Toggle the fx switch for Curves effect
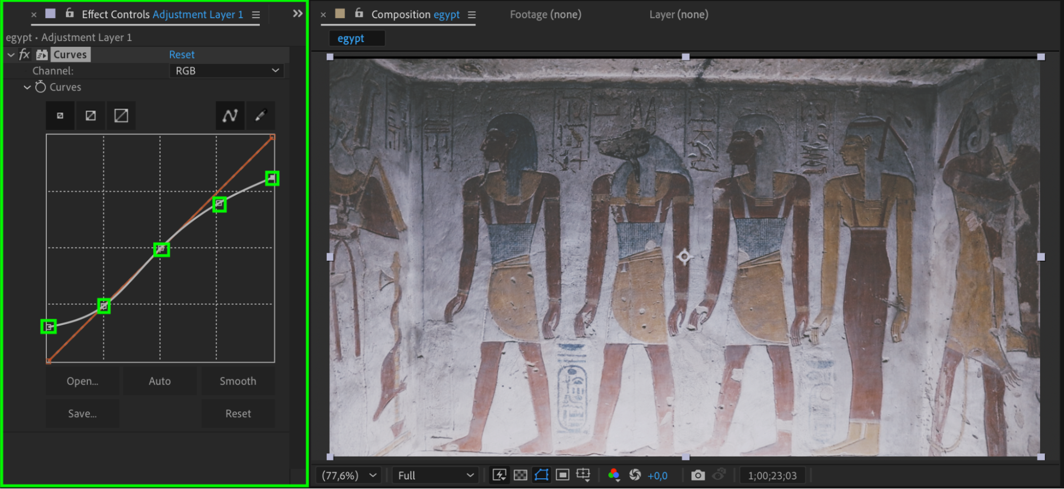This screenshot has height=489, width=1064. [x=24, y=54]
